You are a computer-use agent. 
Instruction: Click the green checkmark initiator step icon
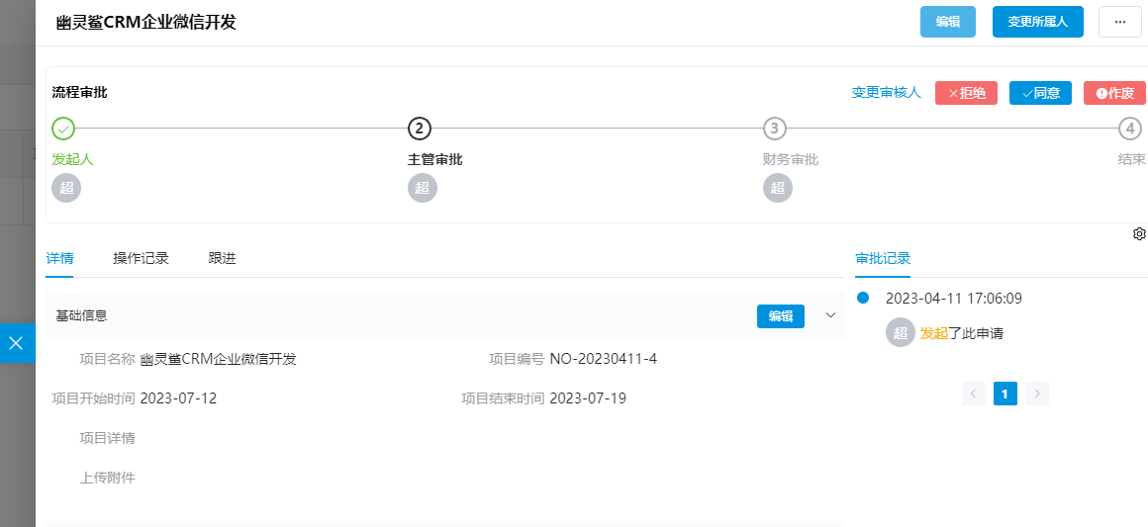63,129
